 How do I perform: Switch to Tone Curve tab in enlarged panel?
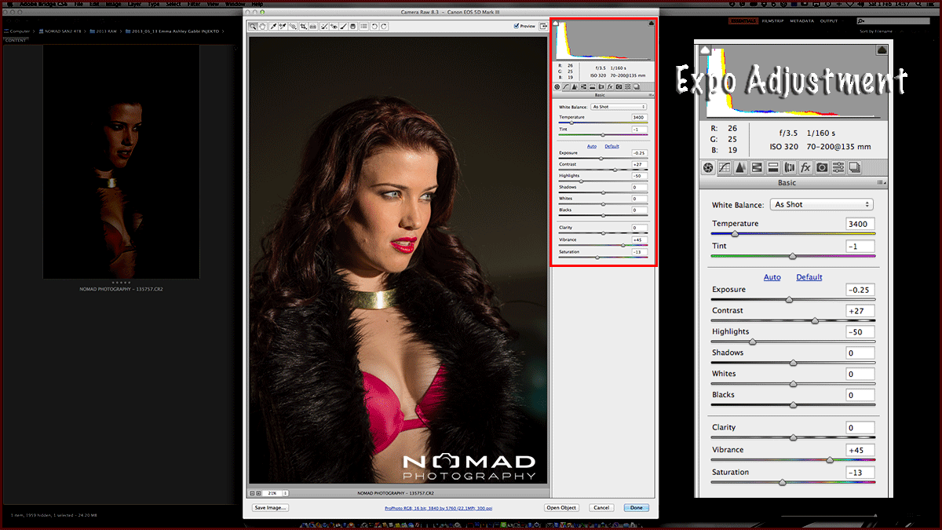(x=725, y=167)
